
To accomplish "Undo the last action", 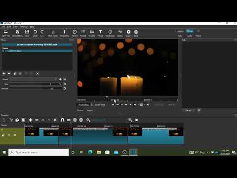I will pyautogui.click(x=35, y=33).
